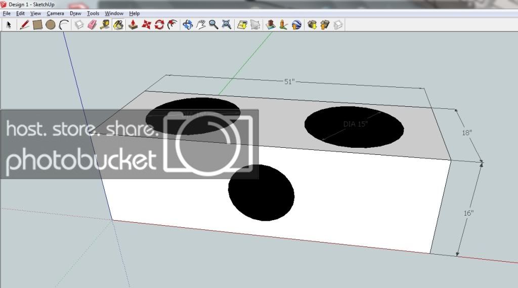Click the greyed Share Component icon
The width and height of the screenshot is (518, 288).
[x=338, y=25]
